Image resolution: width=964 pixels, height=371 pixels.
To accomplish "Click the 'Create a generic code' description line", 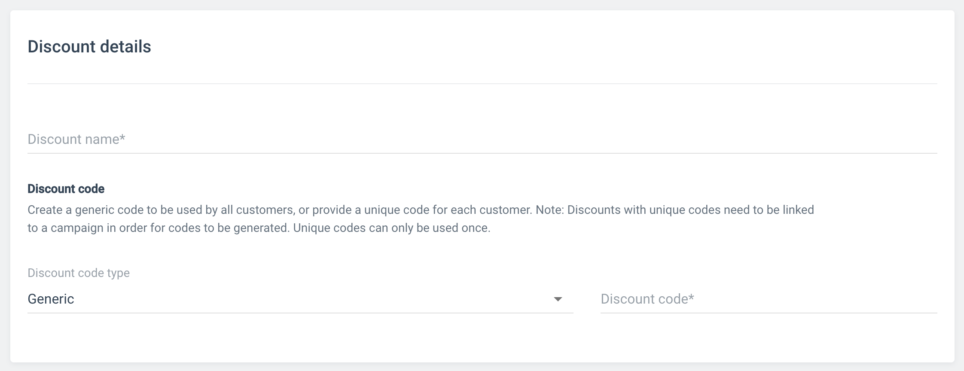I will click(x=258, y=210).
